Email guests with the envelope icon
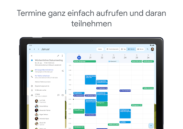This screenshot has width=183, height=129. click(63, 95)
